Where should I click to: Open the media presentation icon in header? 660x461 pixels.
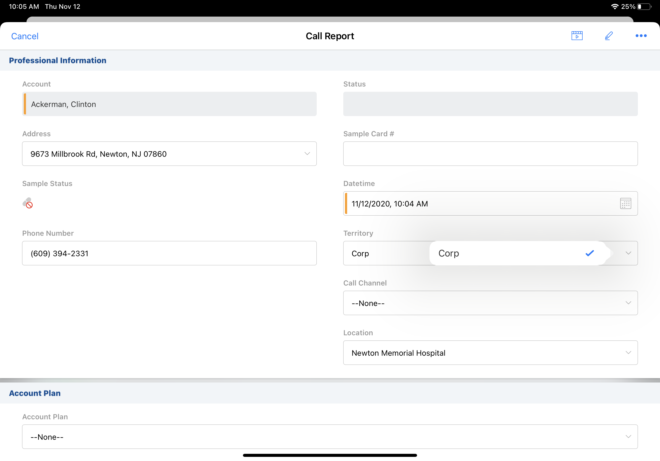point(577,36)
